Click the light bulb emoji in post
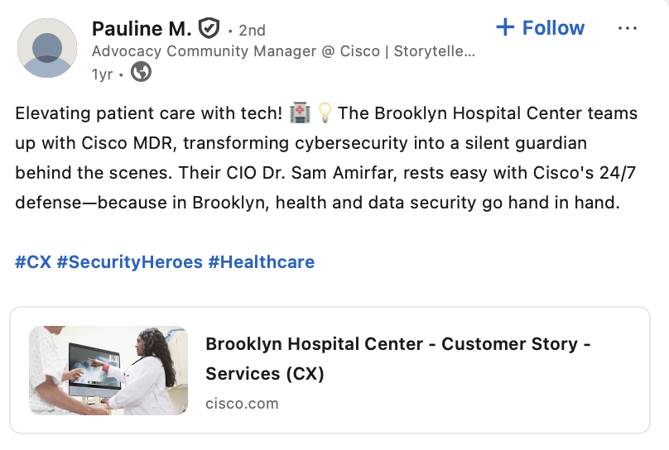669x450 pixels. [325, 113]
